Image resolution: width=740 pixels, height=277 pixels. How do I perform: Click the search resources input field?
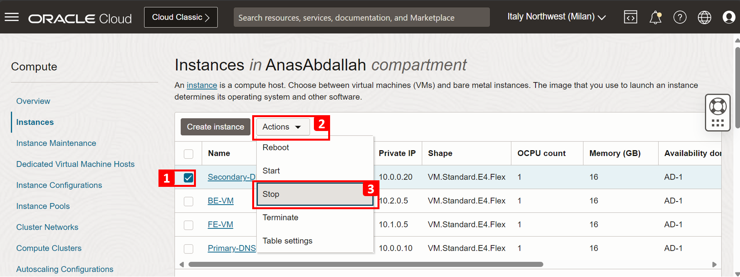(x=362, y=17)
